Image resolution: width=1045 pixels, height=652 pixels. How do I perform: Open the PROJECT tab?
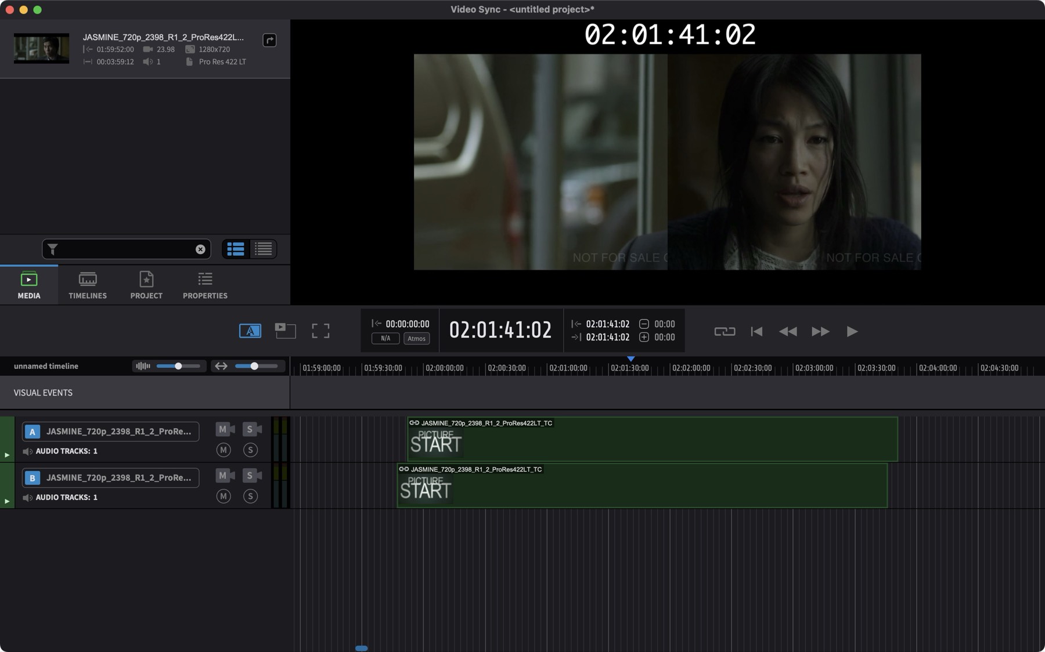[146, 285]
